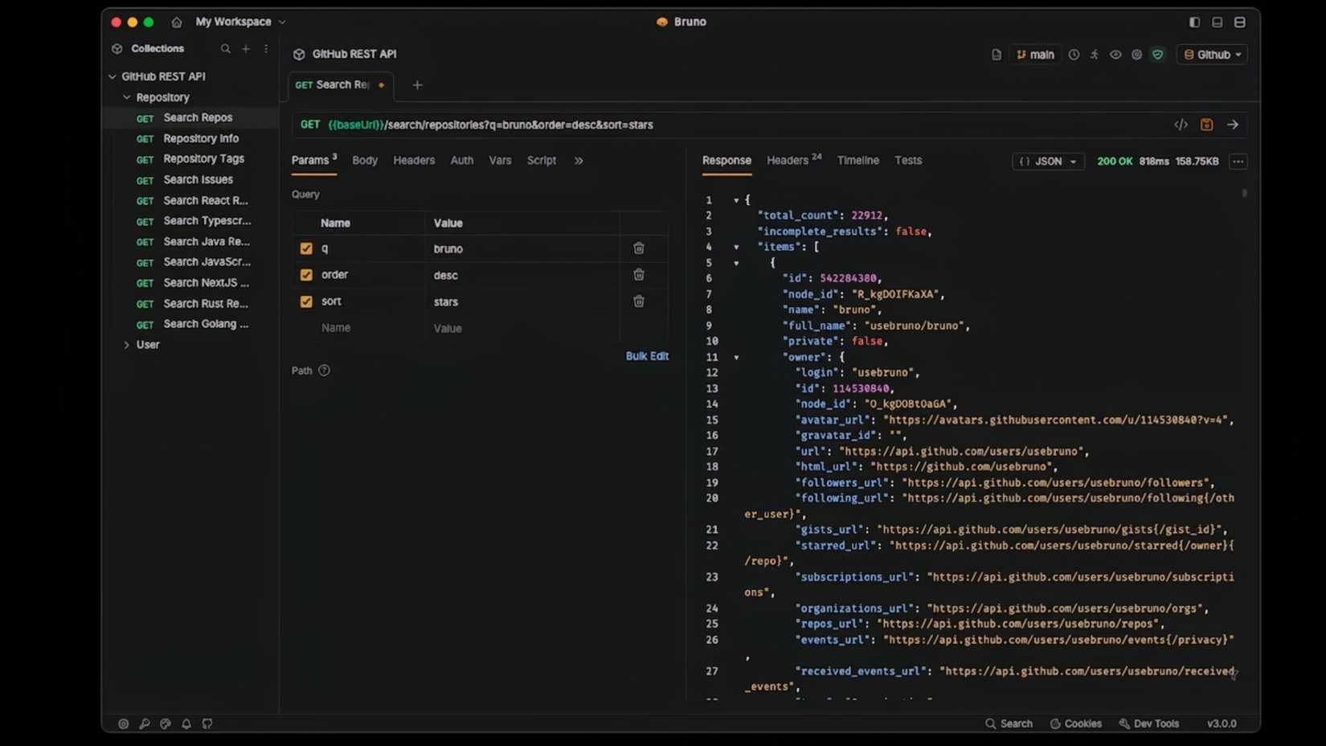Uncheck the q query parameter
The height and width of the screenshot is (746, 1326).
click(306, 248)
